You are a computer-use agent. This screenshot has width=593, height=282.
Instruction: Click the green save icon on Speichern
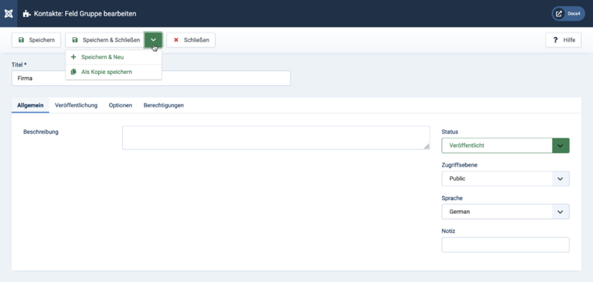click(x=21, y=40)
